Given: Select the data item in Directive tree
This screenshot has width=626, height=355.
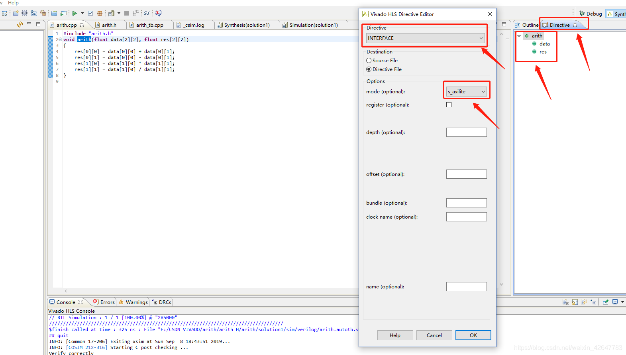Looking at the screenshot, I should (544, 44).
